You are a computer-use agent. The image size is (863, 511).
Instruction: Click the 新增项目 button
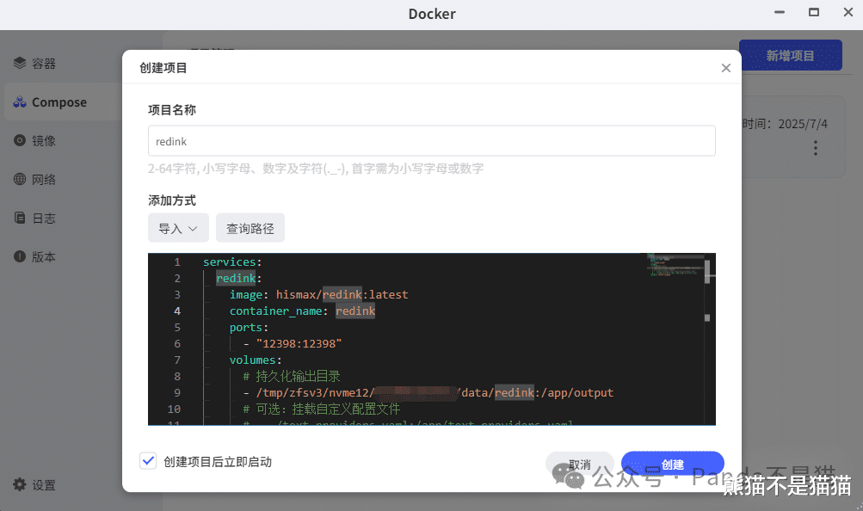click(790, 56)
